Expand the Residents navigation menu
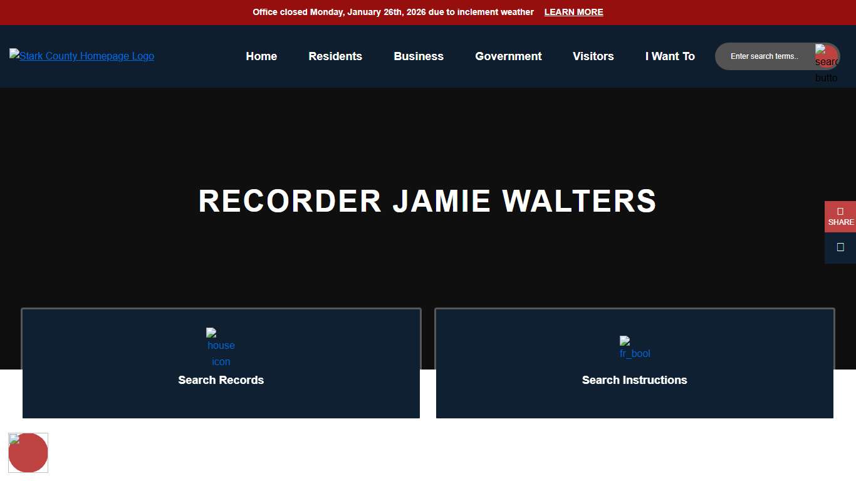Image resolution: width=856 pixels, height=481 pixels. (335, 56)
